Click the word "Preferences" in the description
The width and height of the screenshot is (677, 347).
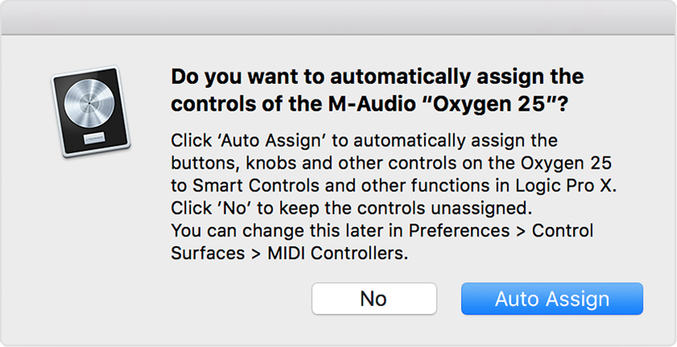tap(459, 231)
